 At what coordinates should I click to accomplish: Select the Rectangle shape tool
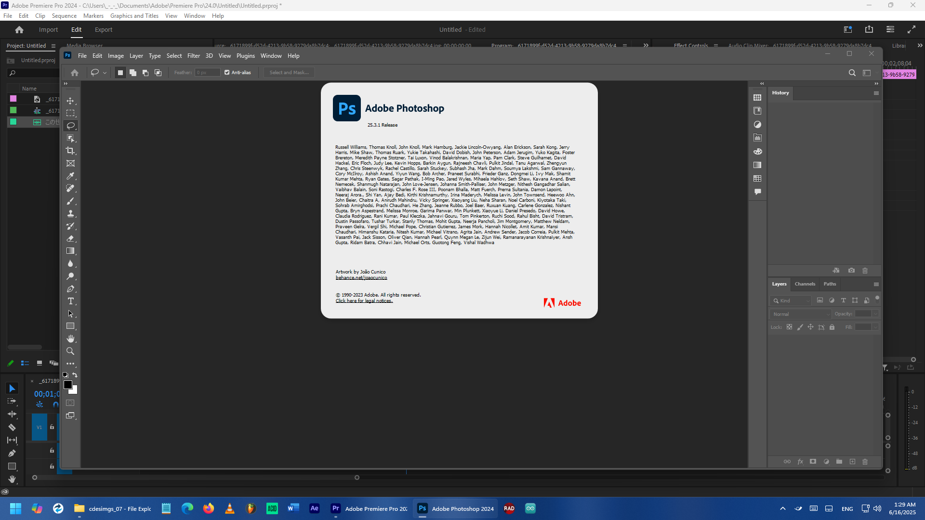pos(70,326)
